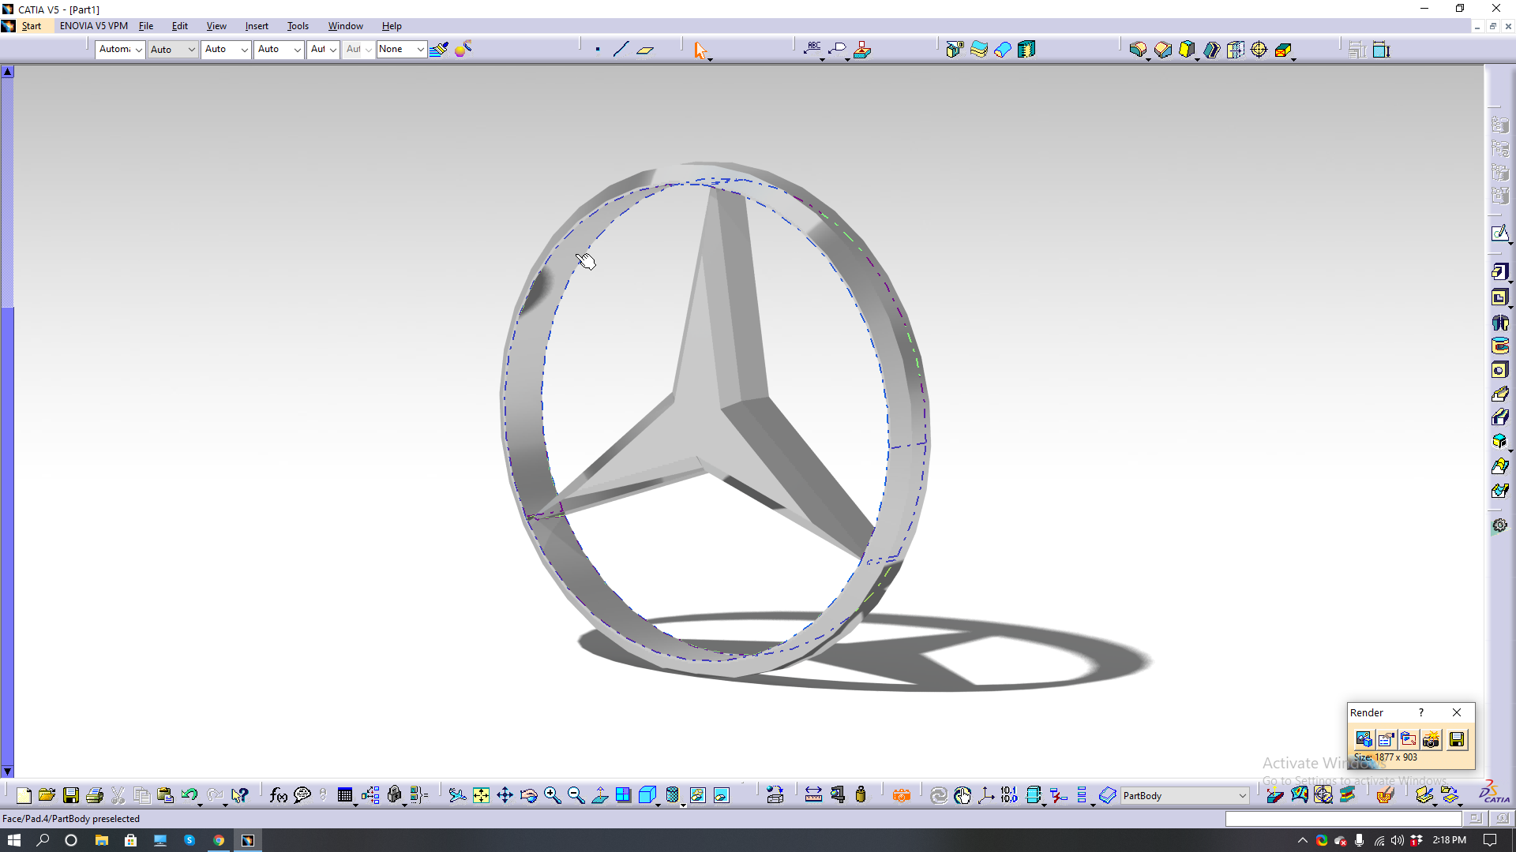Click Fit All In view icon
The height and width of the screenshot is (852, 1516).
[481, 795]
